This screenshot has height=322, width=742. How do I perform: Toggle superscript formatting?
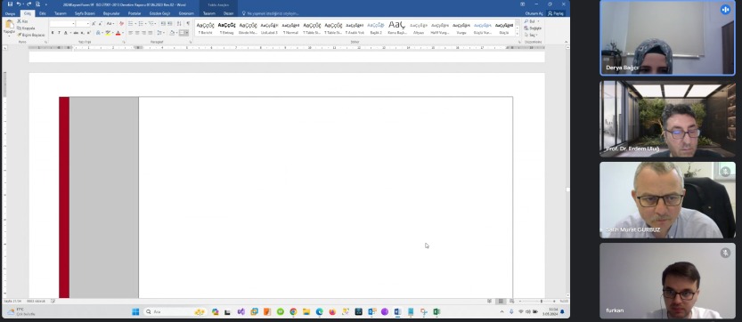coord(88,33)
